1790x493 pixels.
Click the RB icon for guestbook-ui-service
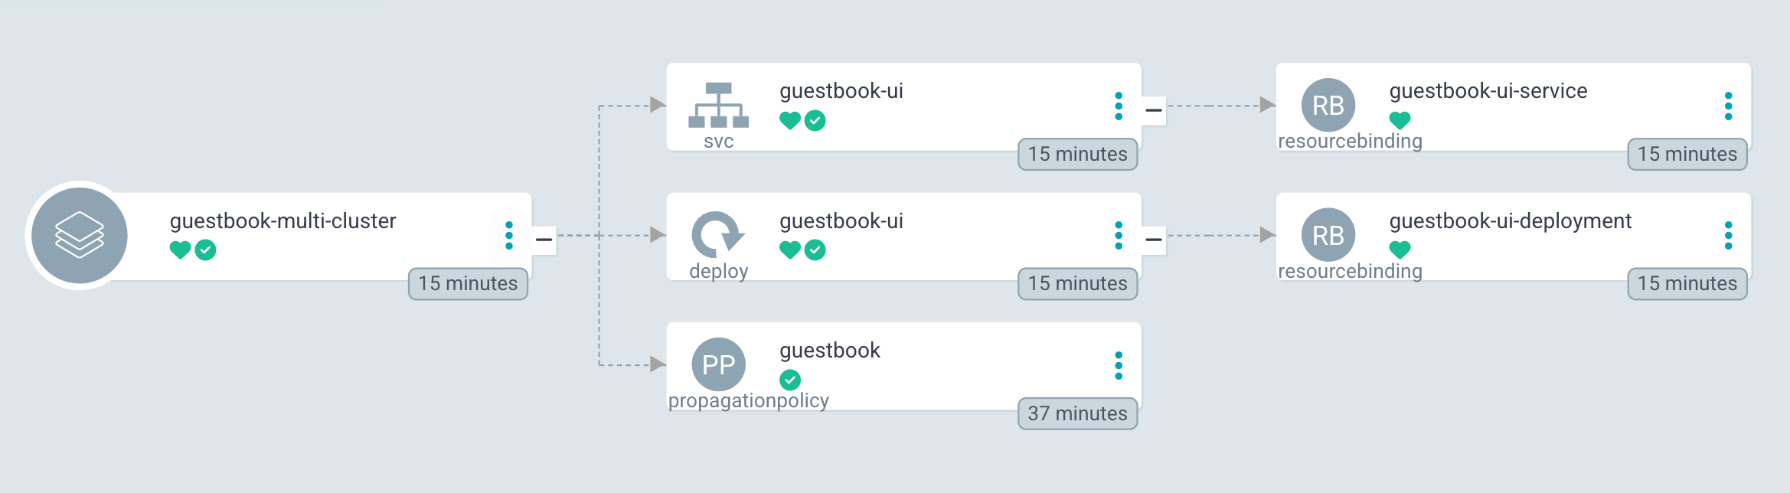(1328, 105)
